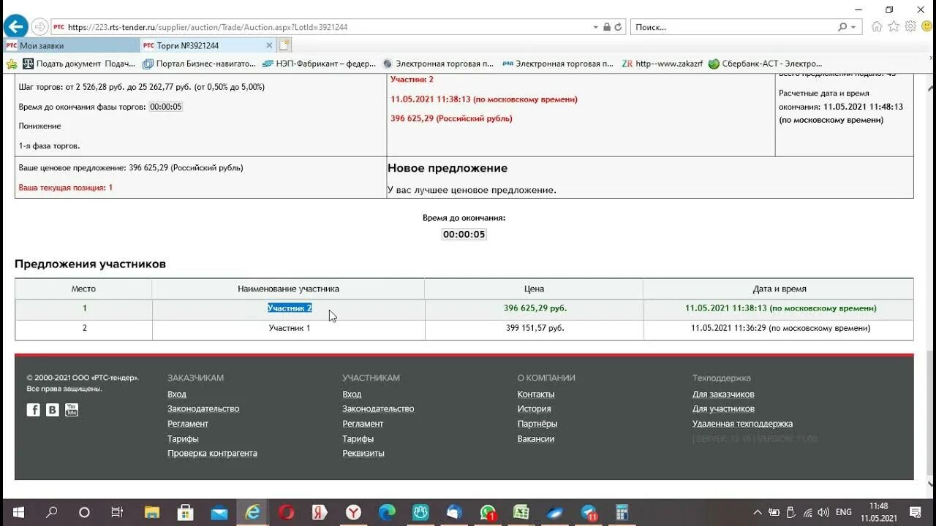Open Проверка контрагента link
936x526 pixels.
coord(212,453)
